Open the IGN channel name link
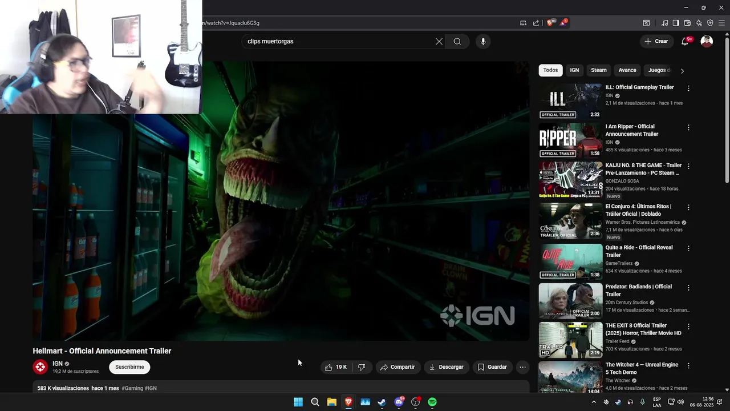Image resolution: width=730 pixels, height=411 pixels. [58, 364]
